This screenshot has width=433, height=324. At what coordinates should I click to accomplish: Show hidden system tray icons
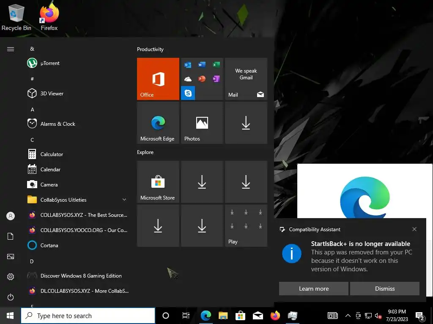click(x=348, y=316)
